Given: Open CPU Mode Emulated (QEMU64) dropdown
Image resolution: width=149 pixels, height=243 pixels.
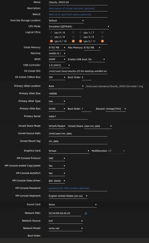Looking at the screenshot, I should [x=79, y=27].
